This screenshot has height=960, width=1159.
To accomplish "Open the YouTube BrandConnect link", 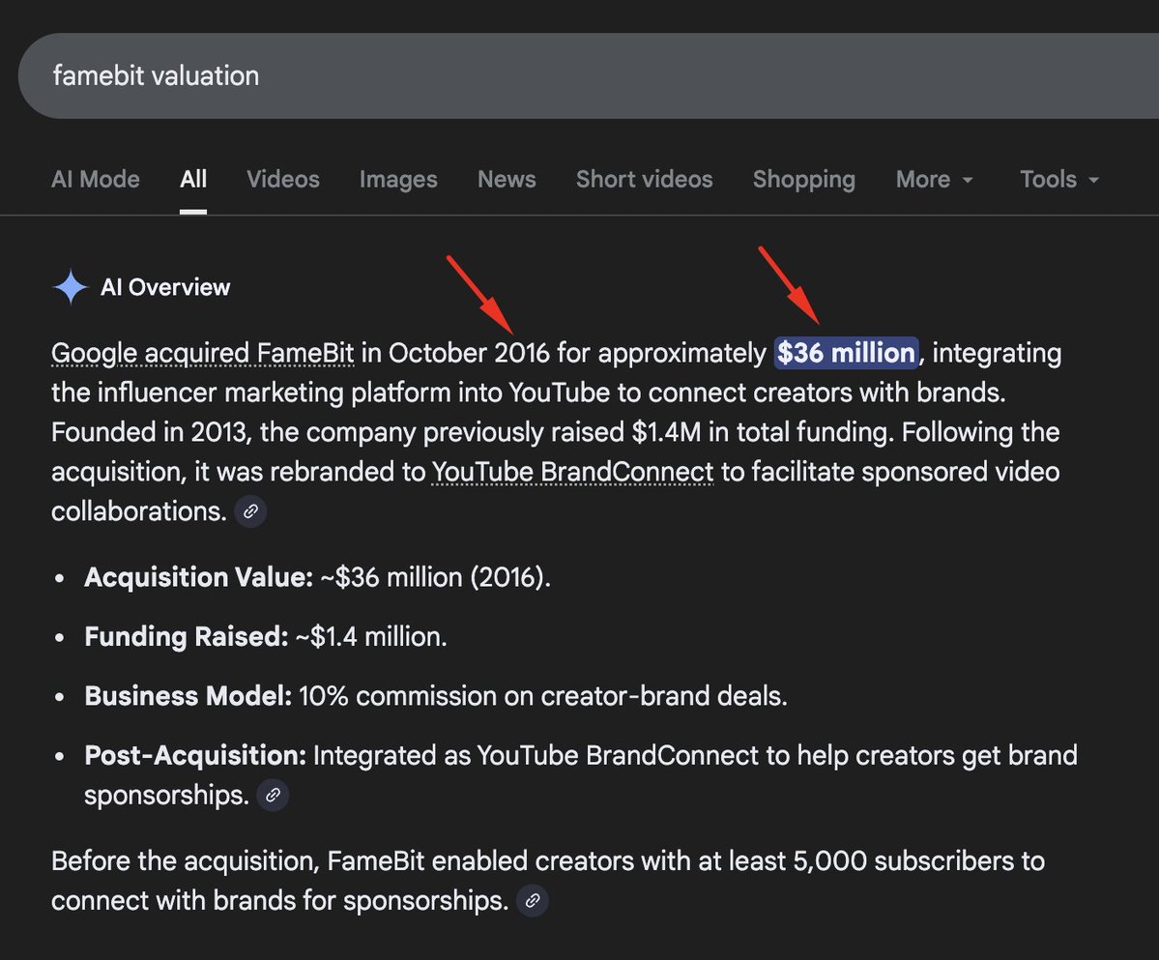I will [x=573, y=472].
